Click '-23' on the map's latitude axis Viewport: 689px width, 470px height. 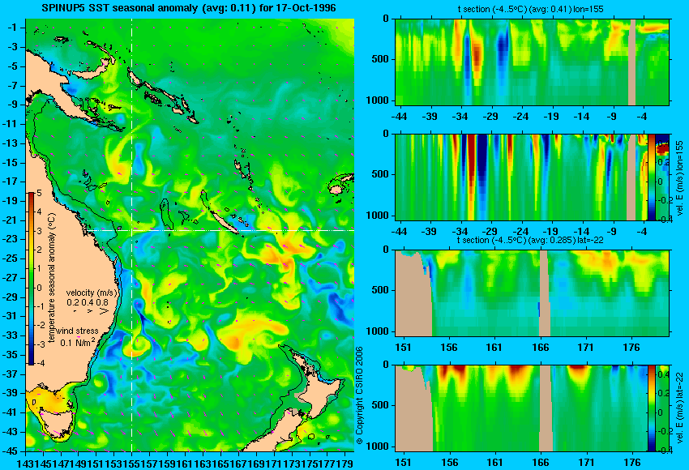pyautogui.click(x=10, y=239)
